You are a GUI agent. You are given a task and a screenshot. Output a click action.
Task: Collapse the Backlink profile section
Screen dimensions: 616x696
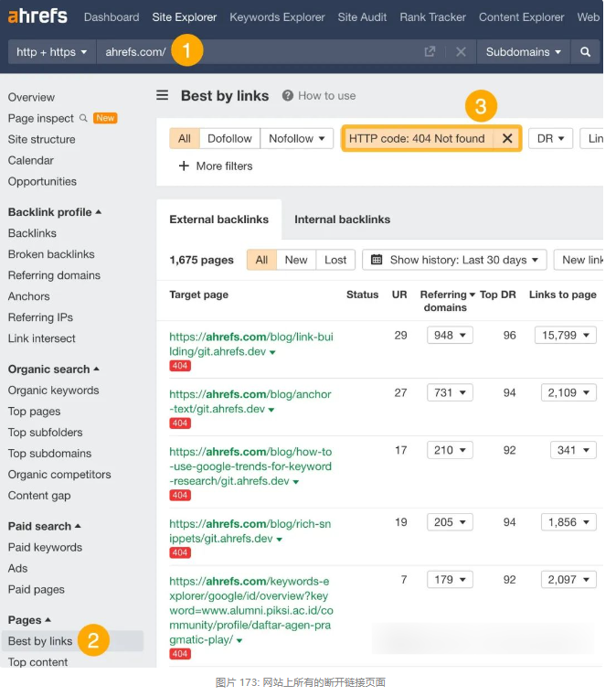pos(55,212)
